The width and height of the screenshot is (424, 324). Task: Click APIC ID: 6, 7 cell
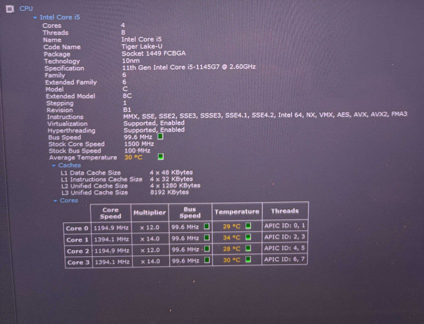tap(285, 259)
